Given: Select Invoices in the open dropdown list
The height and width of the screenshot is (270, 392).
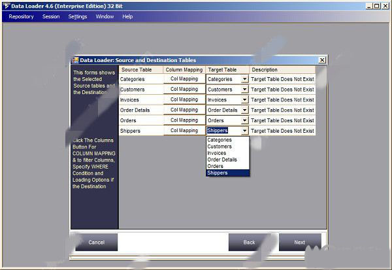Looking at the screenshot, I should [227, 153].
